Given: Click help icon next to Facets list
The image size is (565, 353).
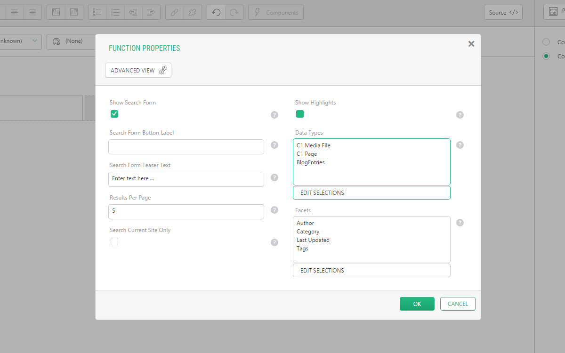Looking at the screenshot, I should tap(460, 223).
